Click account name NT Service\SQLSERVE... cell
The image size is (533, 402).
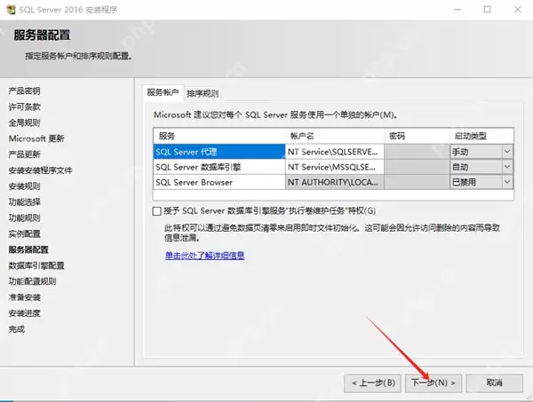click(x=335, y=152)
